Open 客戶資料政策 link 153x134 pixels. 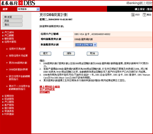47,89
